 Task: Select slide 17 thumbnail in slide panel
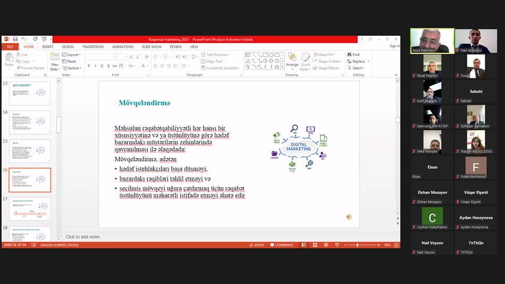[x=30, y=209]
